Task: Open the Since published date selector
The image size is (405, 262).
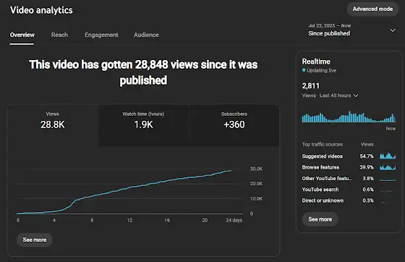Action: point(351,30)
